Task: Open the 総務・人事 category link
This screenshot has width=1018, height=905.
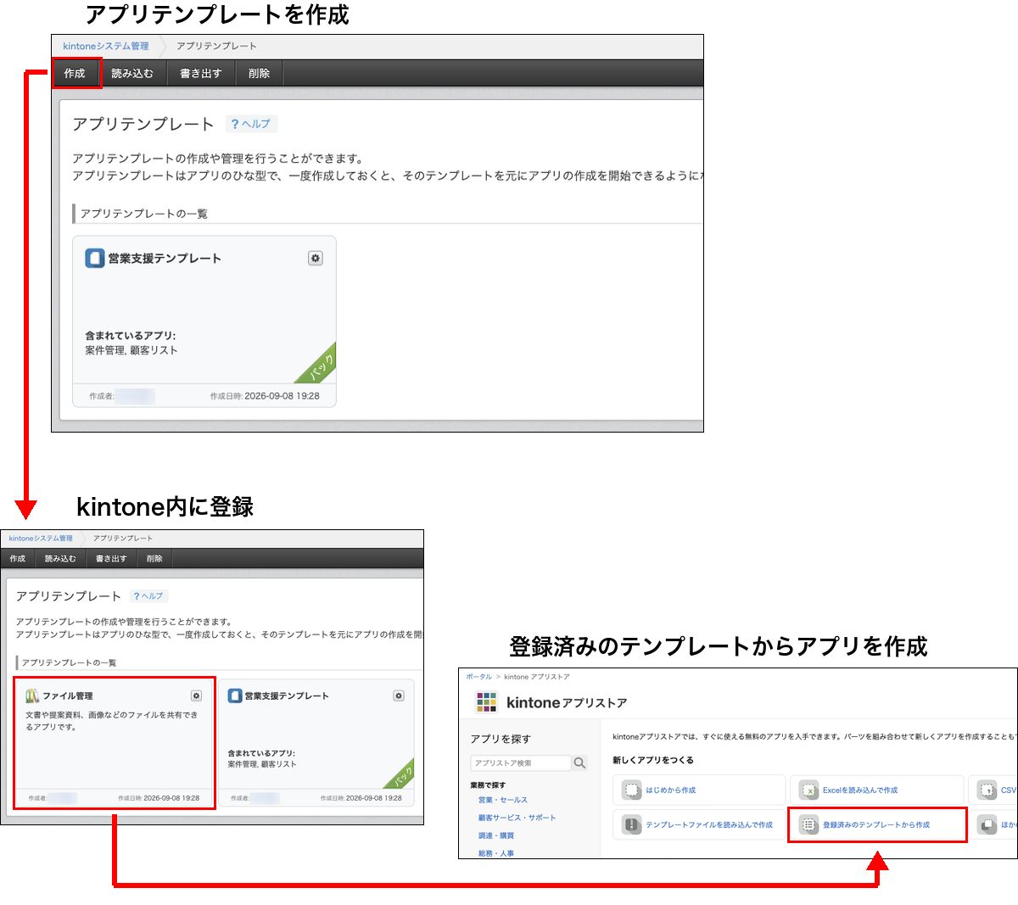Action: 495,853
